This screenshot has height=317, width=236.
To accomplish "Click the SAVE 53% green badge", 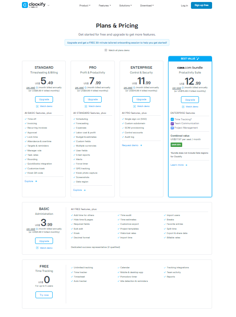I will [x=177, y=145].
